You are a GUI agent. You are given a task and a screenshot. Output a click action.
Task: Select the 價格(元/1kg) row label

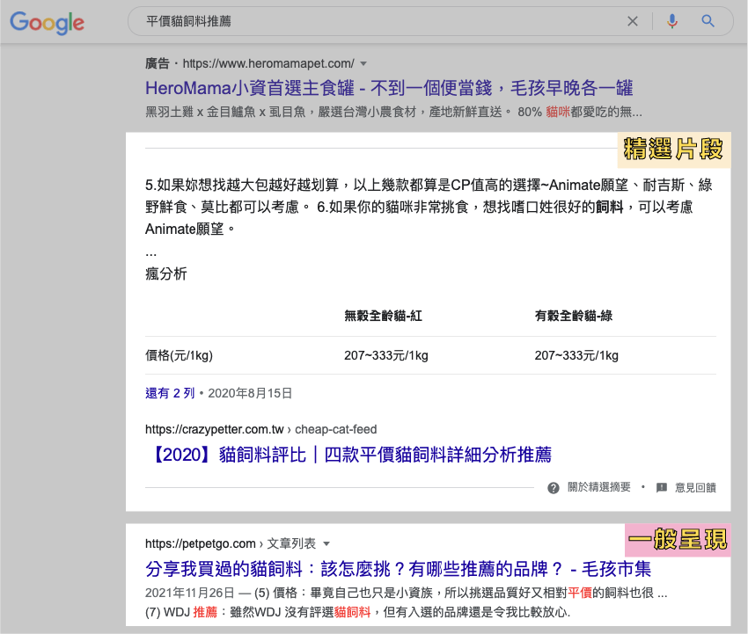pyautogui.click(x=179, y=355)
